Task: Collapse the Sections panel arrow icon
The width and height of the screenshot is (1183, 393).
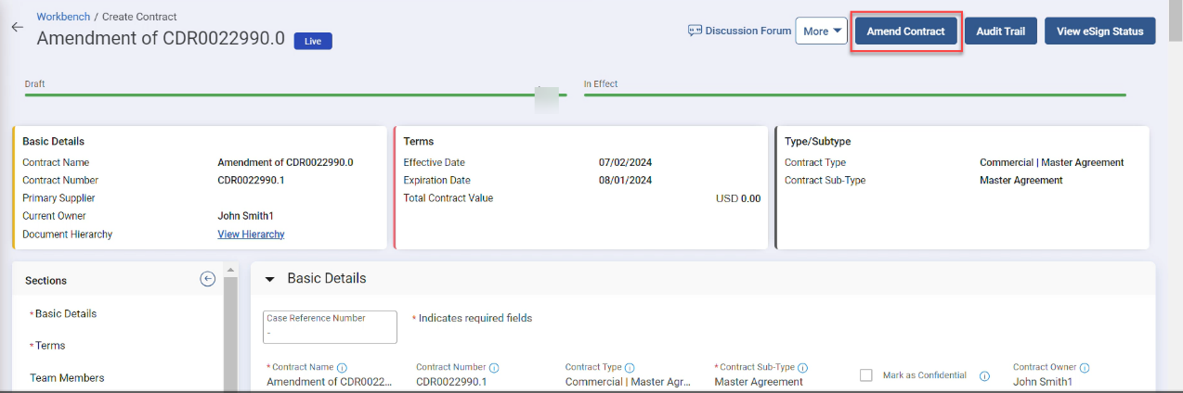Action: click(208, 279)
